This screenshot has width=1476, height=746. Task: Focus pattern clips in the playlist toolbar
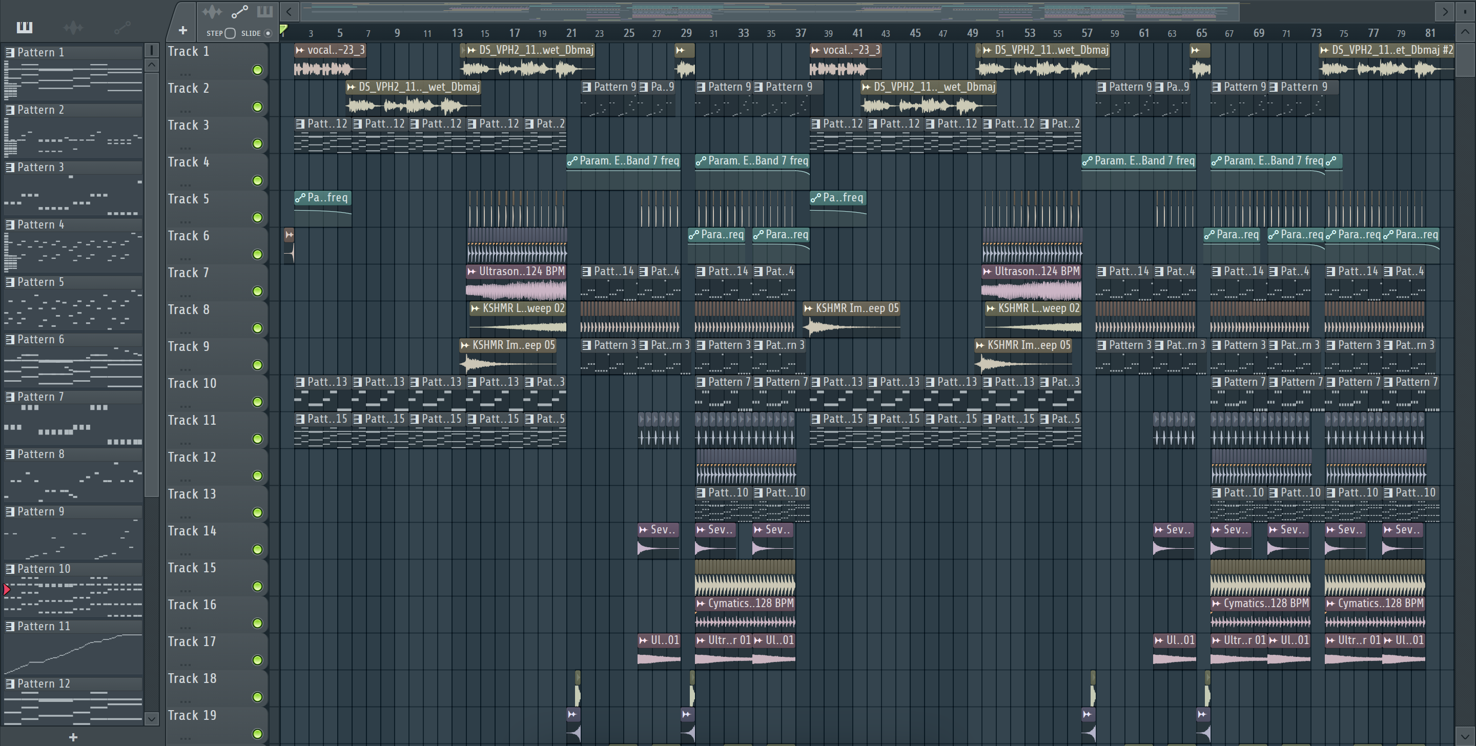point(265,11)
